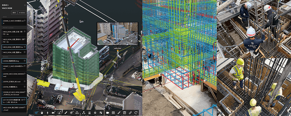Viewport: 291px width, 116px height.
Task: Open the settings gear in toolbar
Action: [95, 113]
